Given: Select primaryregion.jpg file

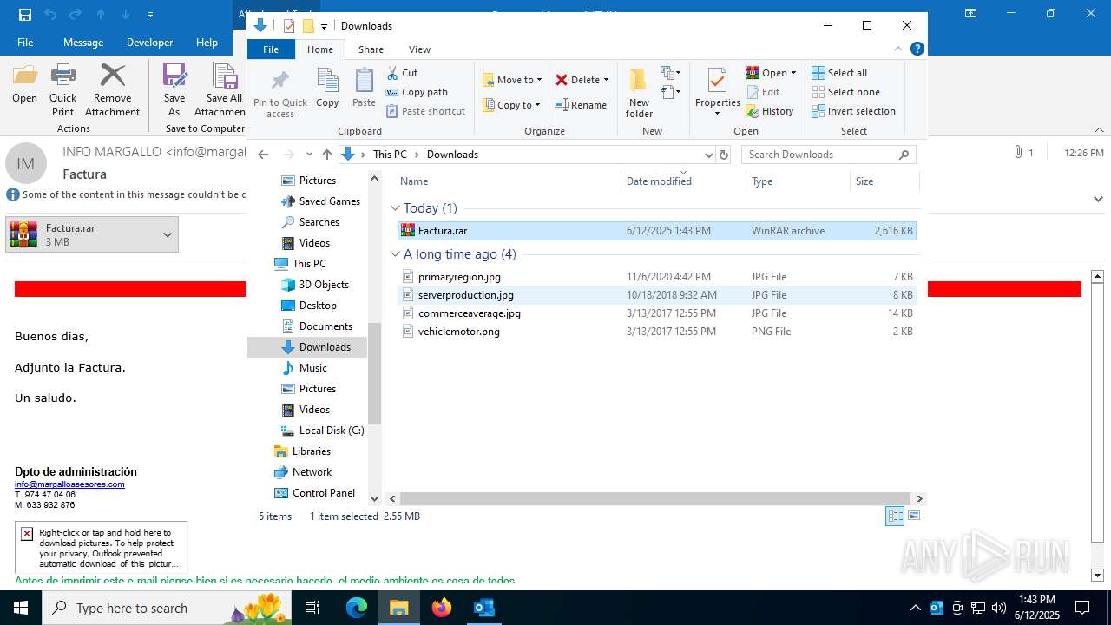Looking at the screenshot, I should point(656,277).
